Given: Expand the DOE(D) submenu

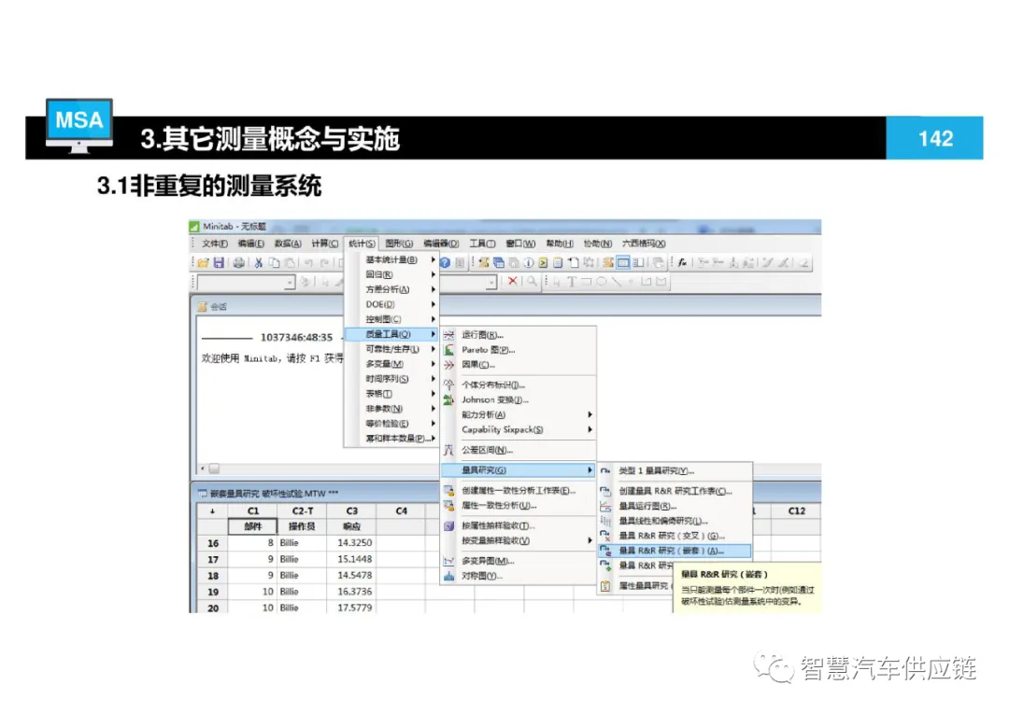Looking at the screenshot, I should pyautogui.click(x=391, y=304).
